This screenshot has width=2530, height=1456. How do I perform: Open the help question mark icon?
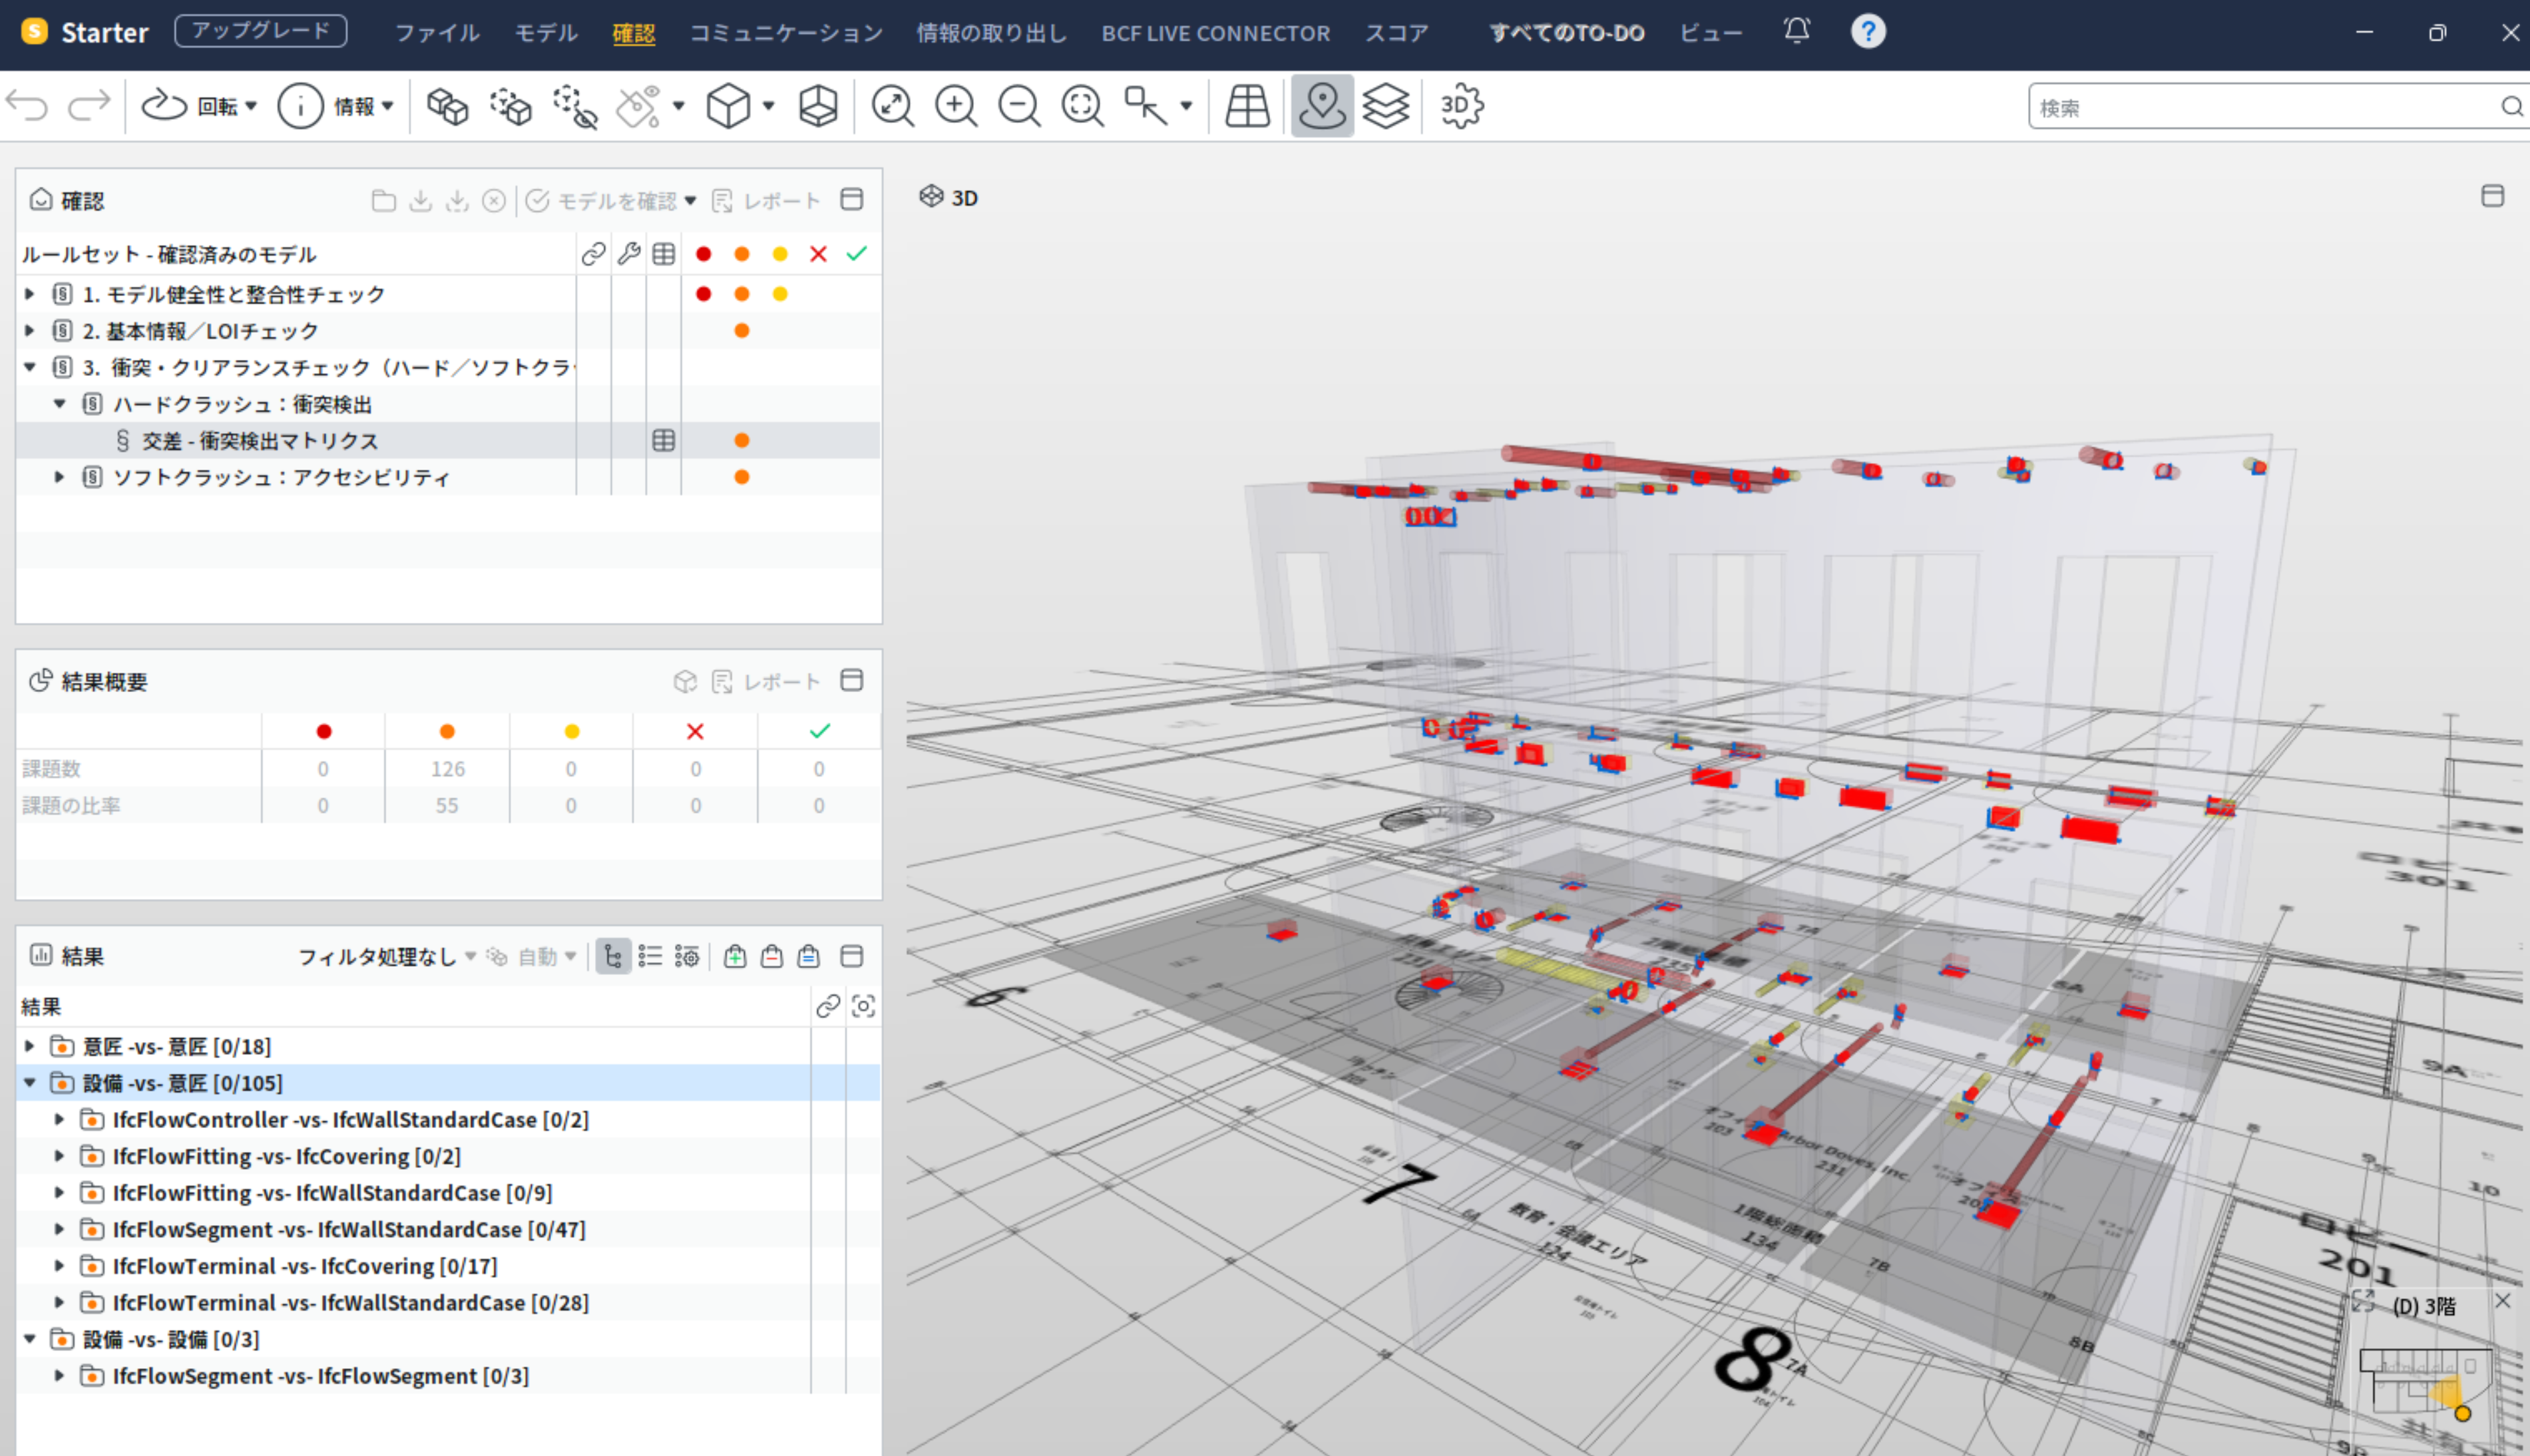pyautogui.click(x=1867, y=31)
